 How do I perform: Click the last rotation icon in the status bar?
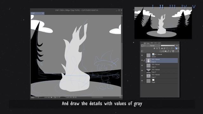pyautogui.click(x=76, y=98)
